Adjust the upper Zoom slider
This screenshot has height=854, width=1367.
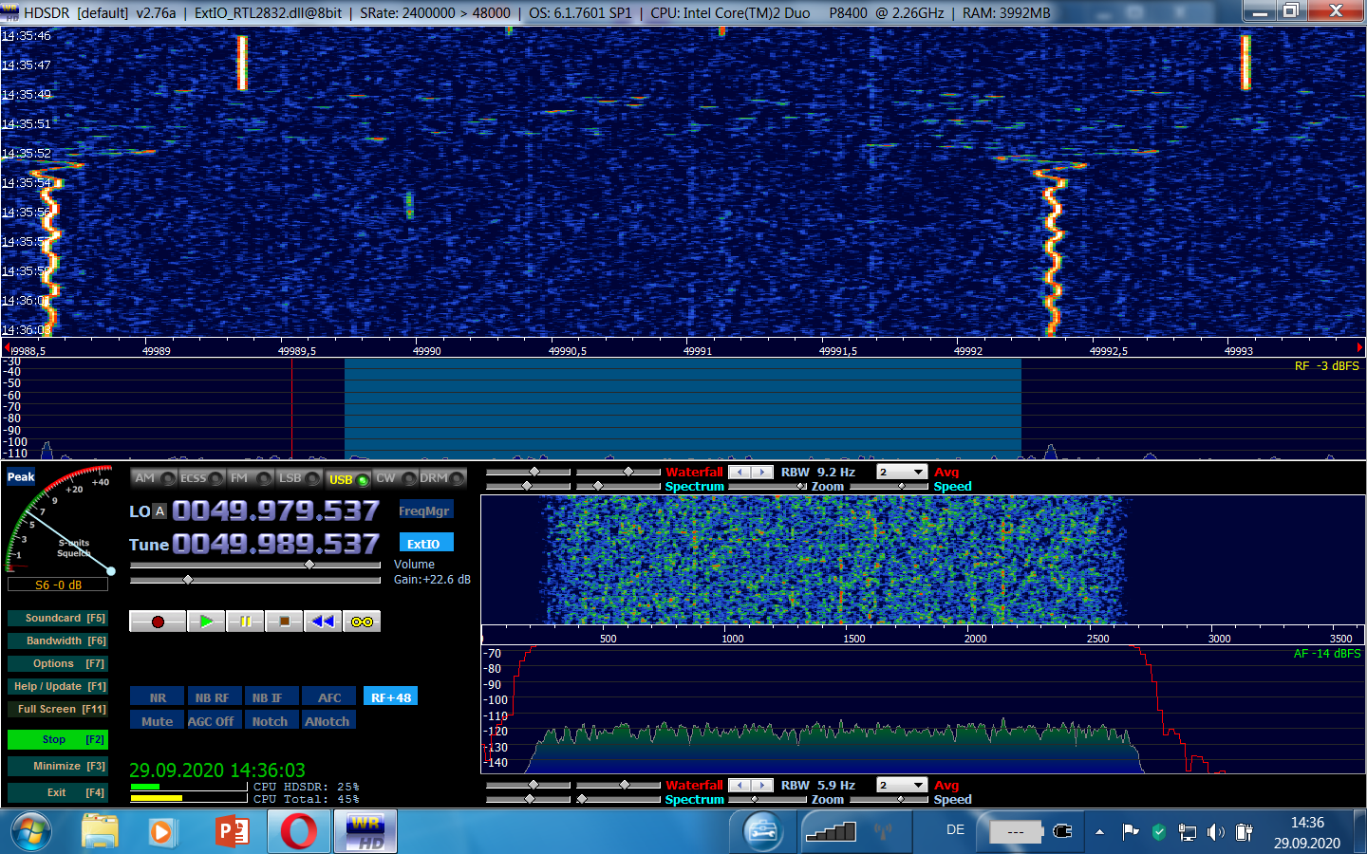[767, 486]
